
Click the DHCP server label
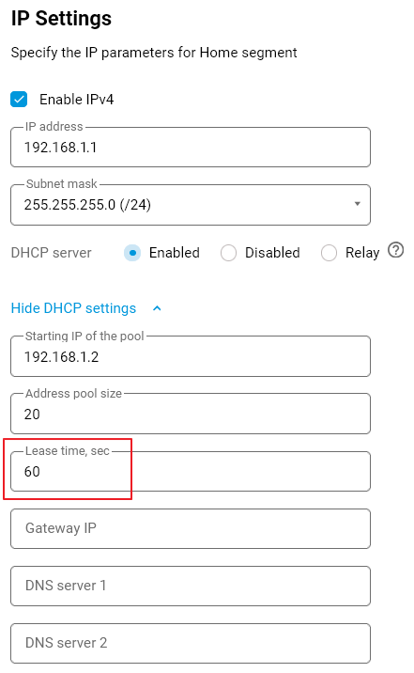coord(51,253)
